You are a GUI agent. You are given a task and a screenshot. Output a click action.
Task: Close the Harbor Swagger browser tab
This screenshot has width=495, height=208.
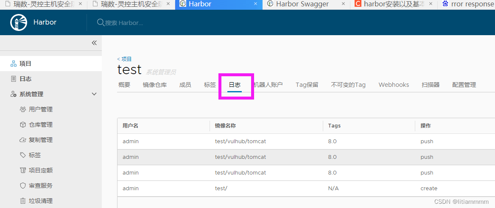click(344, 4)
